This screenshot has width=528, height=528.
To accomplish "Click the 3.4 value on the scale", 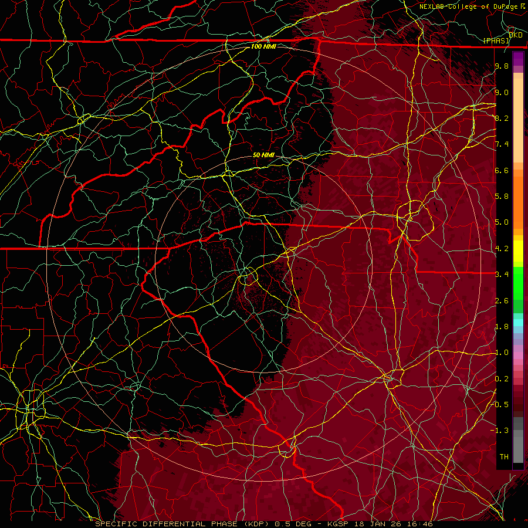I will point(502,274).
